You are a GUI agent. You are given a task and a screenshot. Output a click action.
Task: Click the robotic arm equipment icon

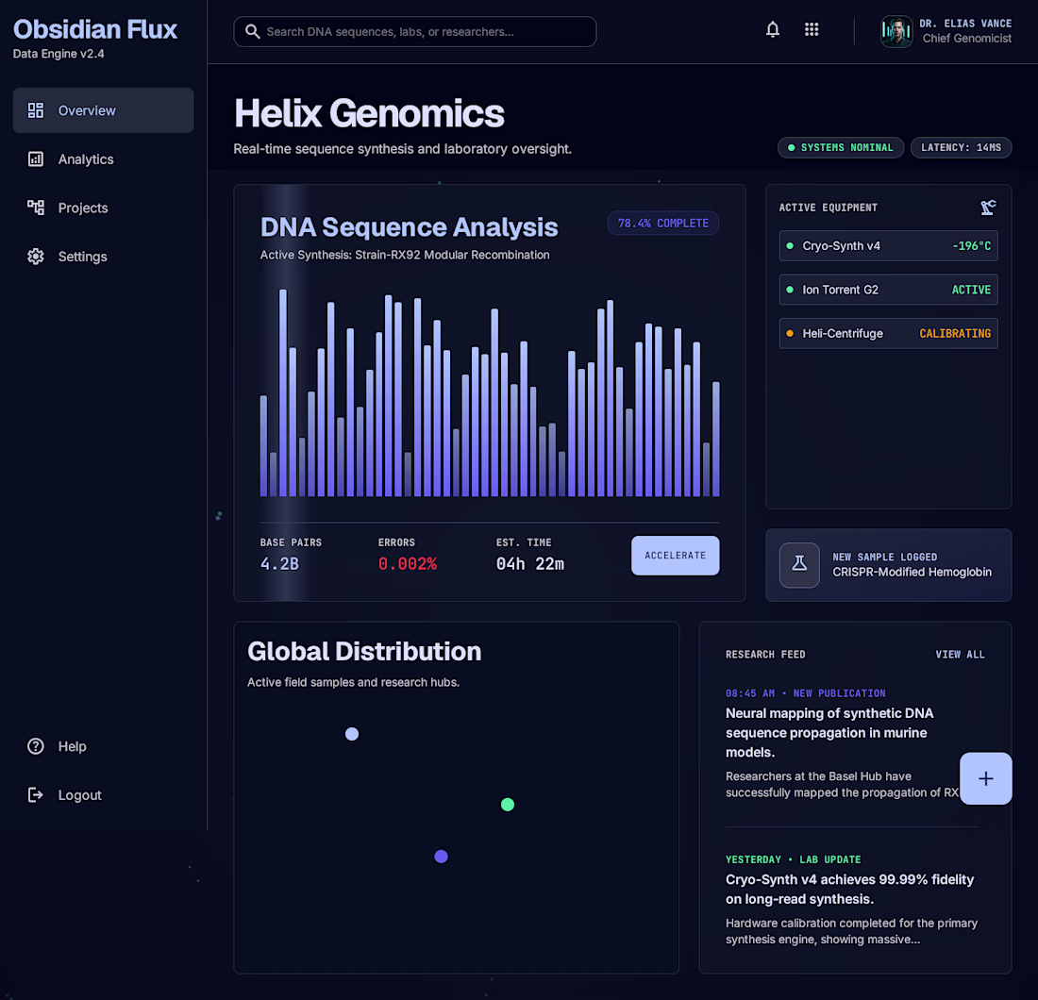tap(988, 208)
